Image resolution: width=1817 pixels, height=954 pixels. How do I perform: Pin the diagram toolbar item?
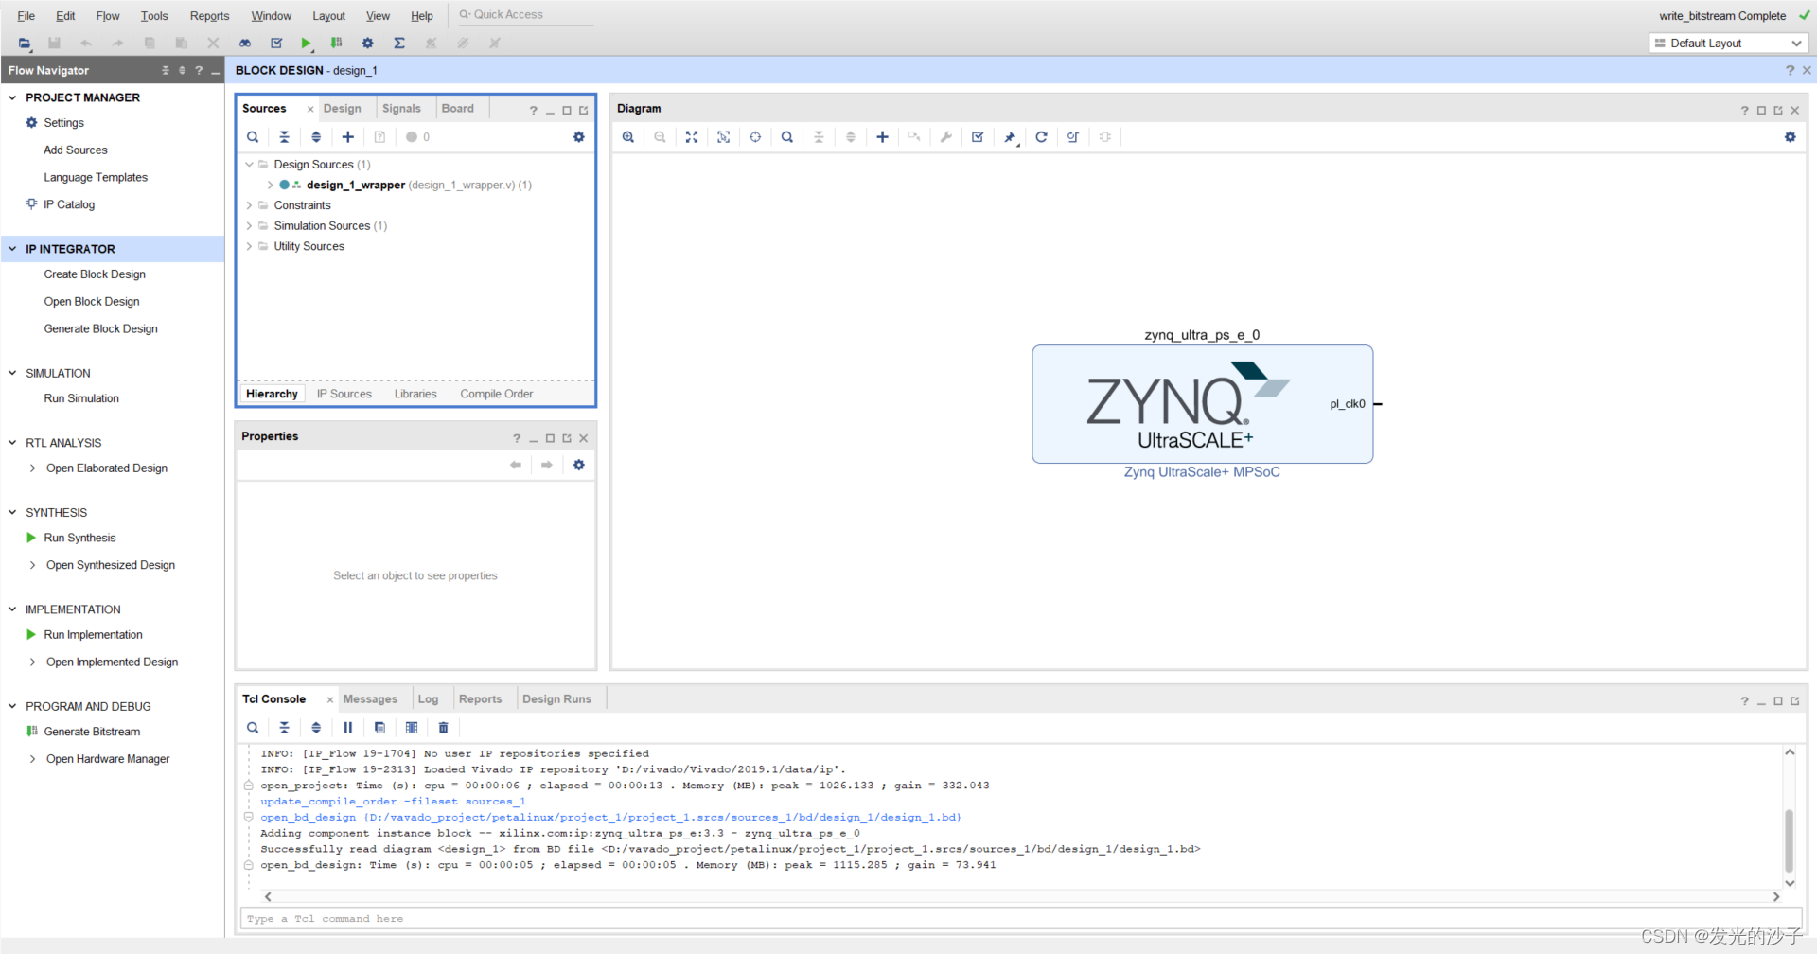coord(1009,137)
